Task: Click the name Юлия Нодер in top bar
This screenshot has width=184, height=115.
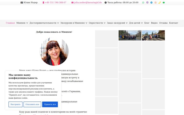Action: point(31,3)
